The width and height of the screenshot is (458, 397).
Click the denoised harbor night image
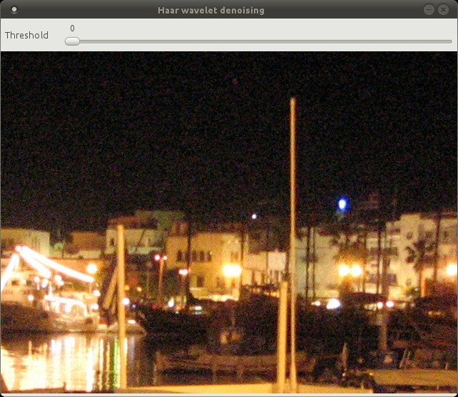(x=229, y=222)
